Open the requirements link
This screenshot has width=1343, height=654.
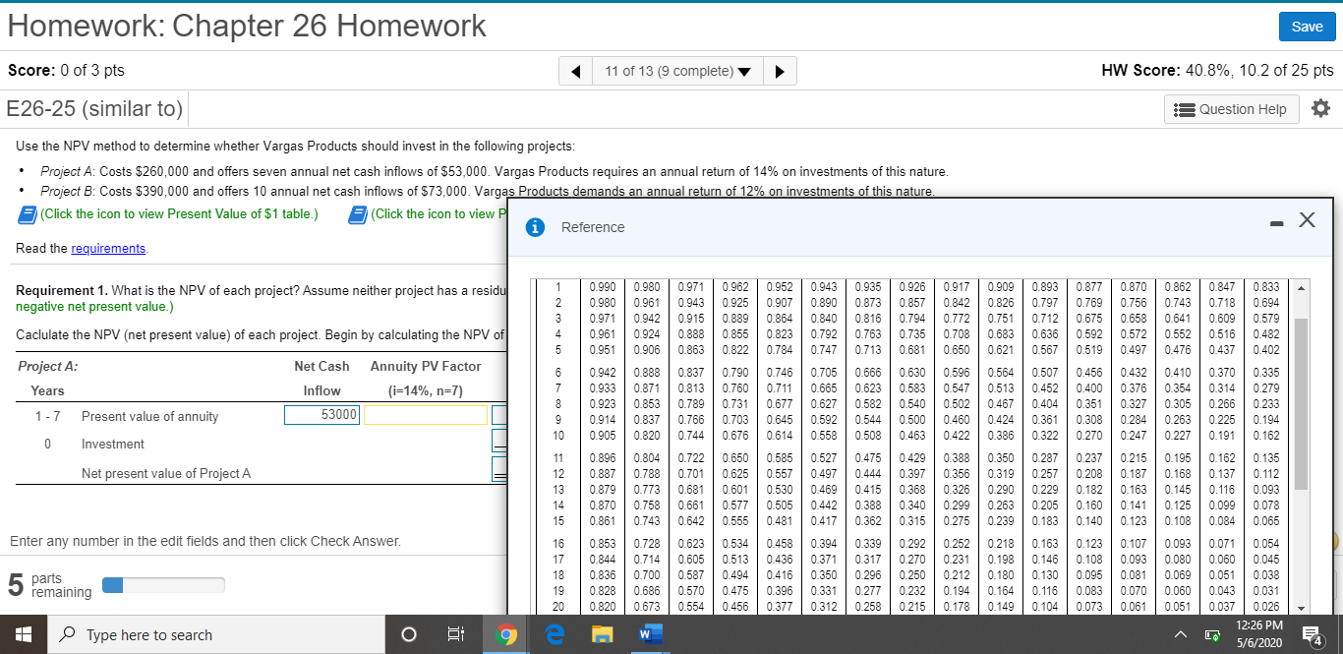point(108,248)
